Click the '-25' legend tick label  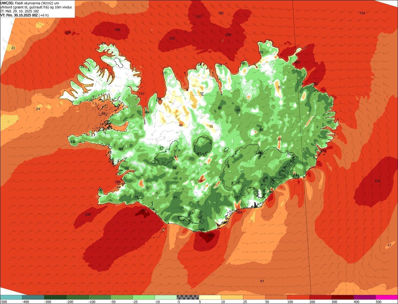136,302
